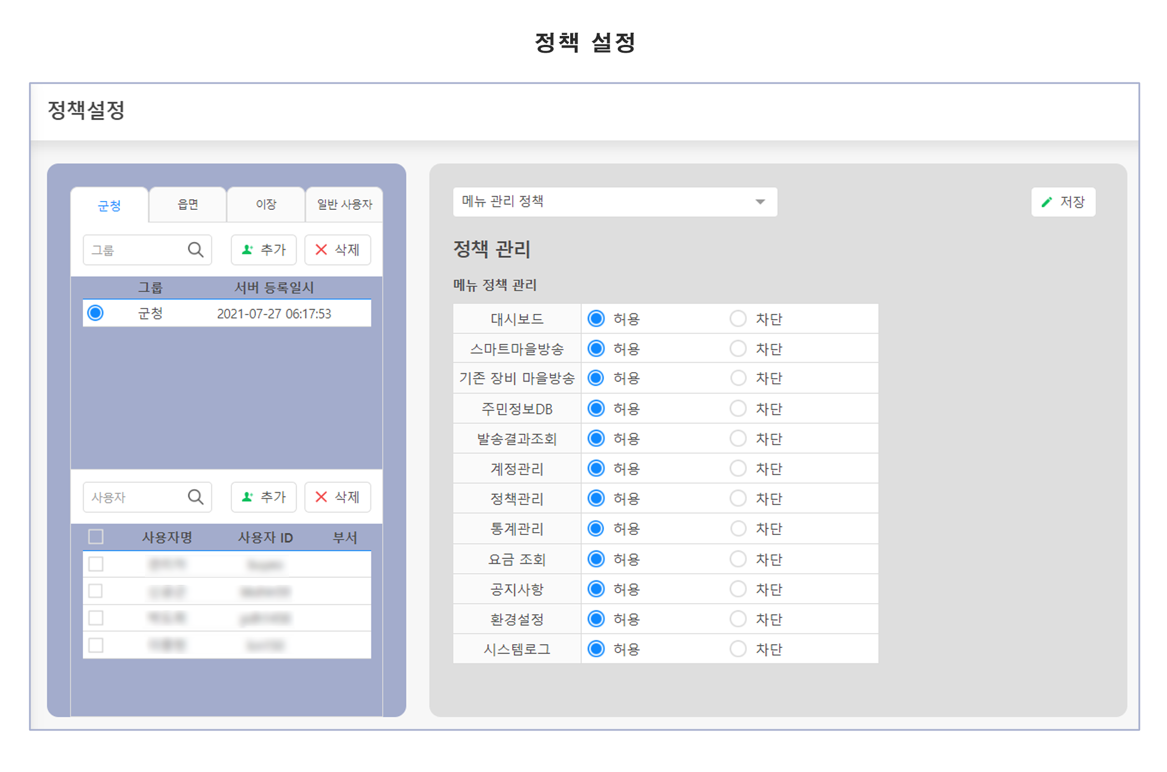
Task: Click the dropdown arrow of 메뉴 관리 정책
Action: pyautogui.click(x=760, y=202)
